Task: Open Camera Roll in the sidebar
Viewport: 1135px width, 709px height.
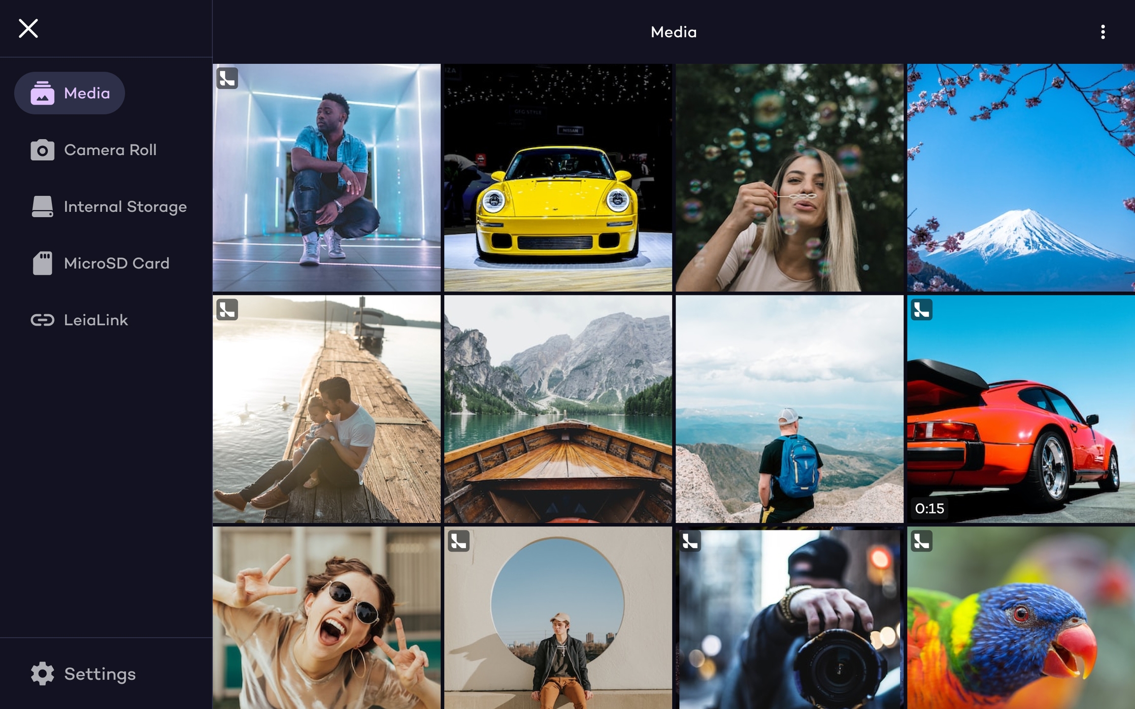Action: (94, 150)
